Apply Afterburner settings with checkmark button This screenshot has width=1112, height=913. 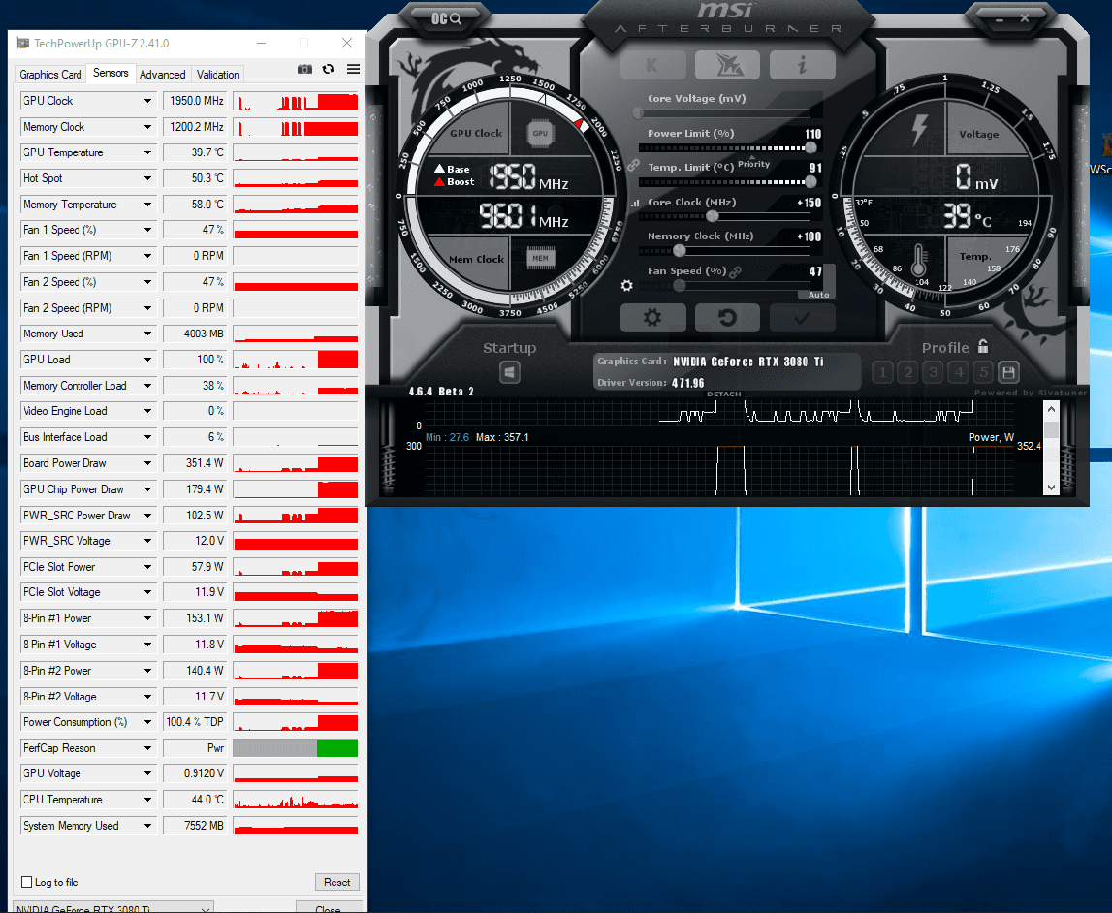click(802, 318)
